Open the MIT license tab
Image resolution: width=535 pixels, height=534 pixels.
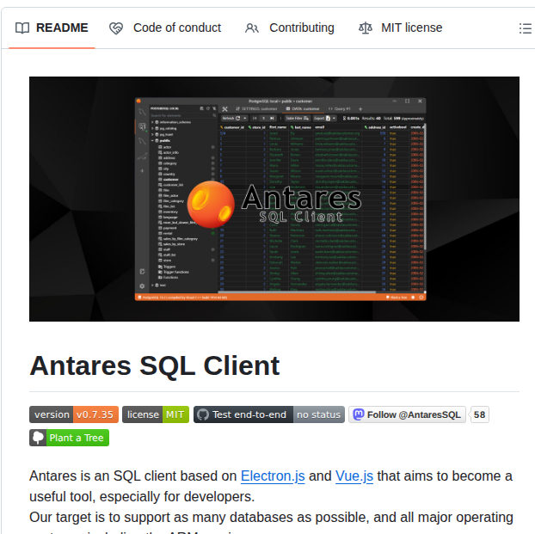[400, 28]
